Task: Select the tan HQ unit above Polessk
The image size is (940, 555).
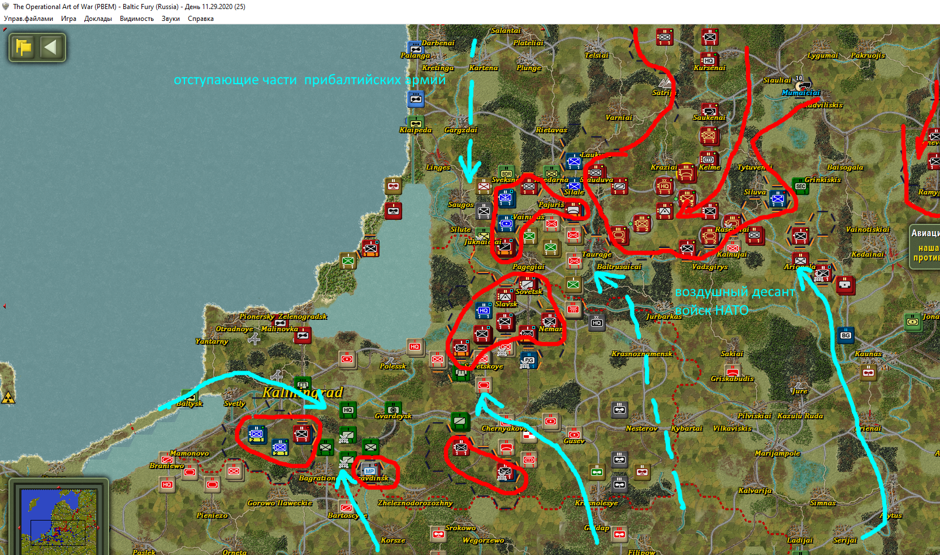Action: [415, 346]
